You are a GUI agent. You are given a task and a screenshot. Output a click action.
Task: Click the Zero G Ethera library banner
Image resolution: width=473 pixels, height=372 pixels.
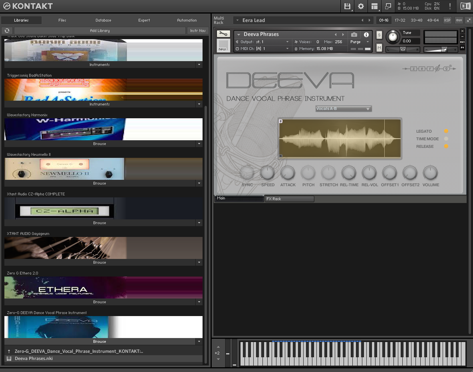pyautogui.click(x=103, y=288)
